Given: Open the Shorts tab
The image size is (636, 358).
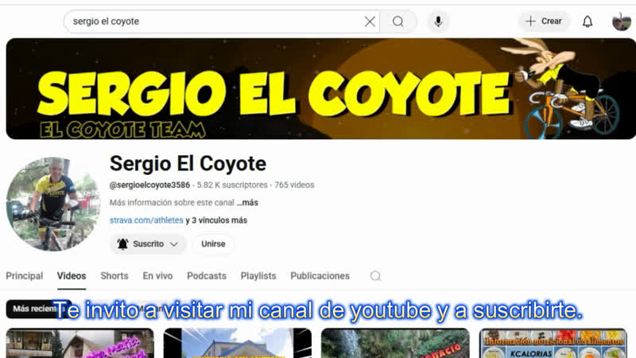Looking at the screenshot, I should 114,276.
